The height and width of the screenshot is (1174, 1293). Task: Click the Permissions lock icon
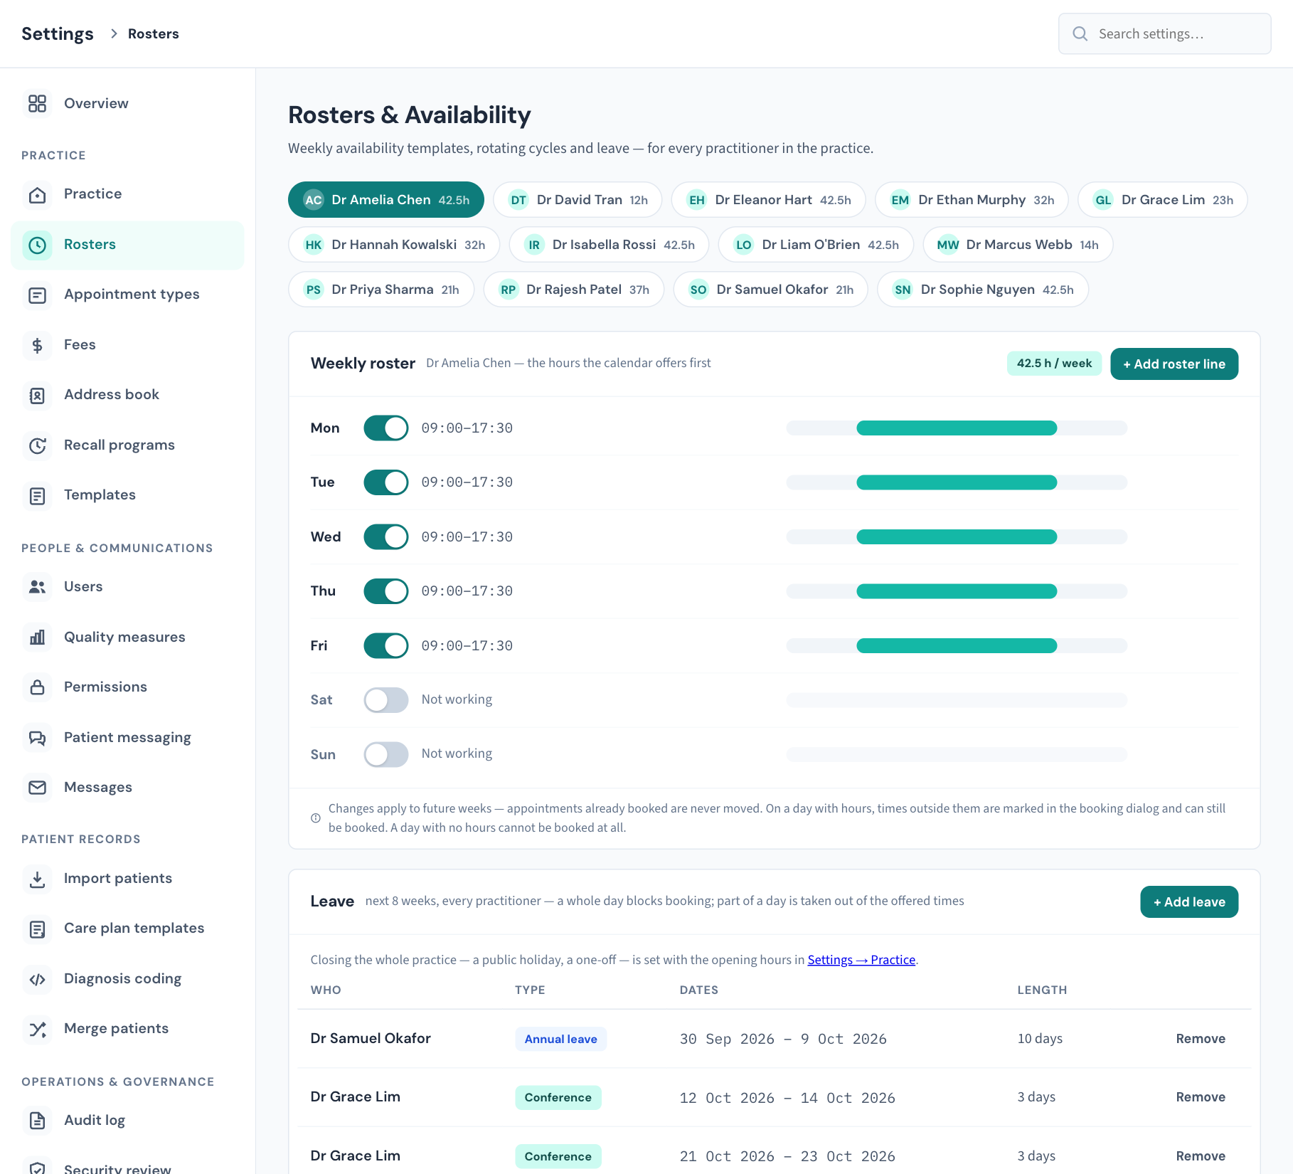pyautogui.click(x=37, y=687)
